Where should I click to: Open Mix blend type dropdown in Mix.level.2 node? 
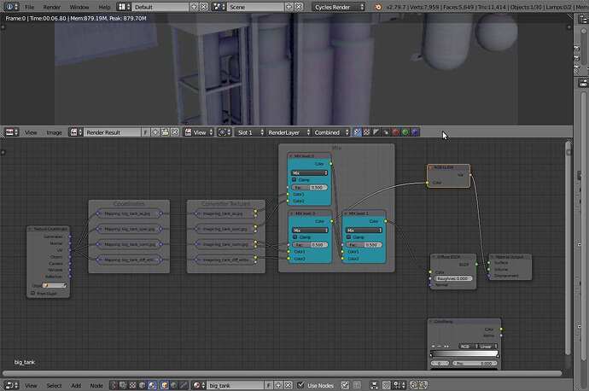[x=310, y=231]
